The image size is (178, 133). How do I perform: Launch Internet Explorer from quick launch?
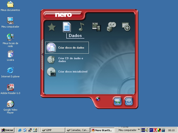point(20,130)
